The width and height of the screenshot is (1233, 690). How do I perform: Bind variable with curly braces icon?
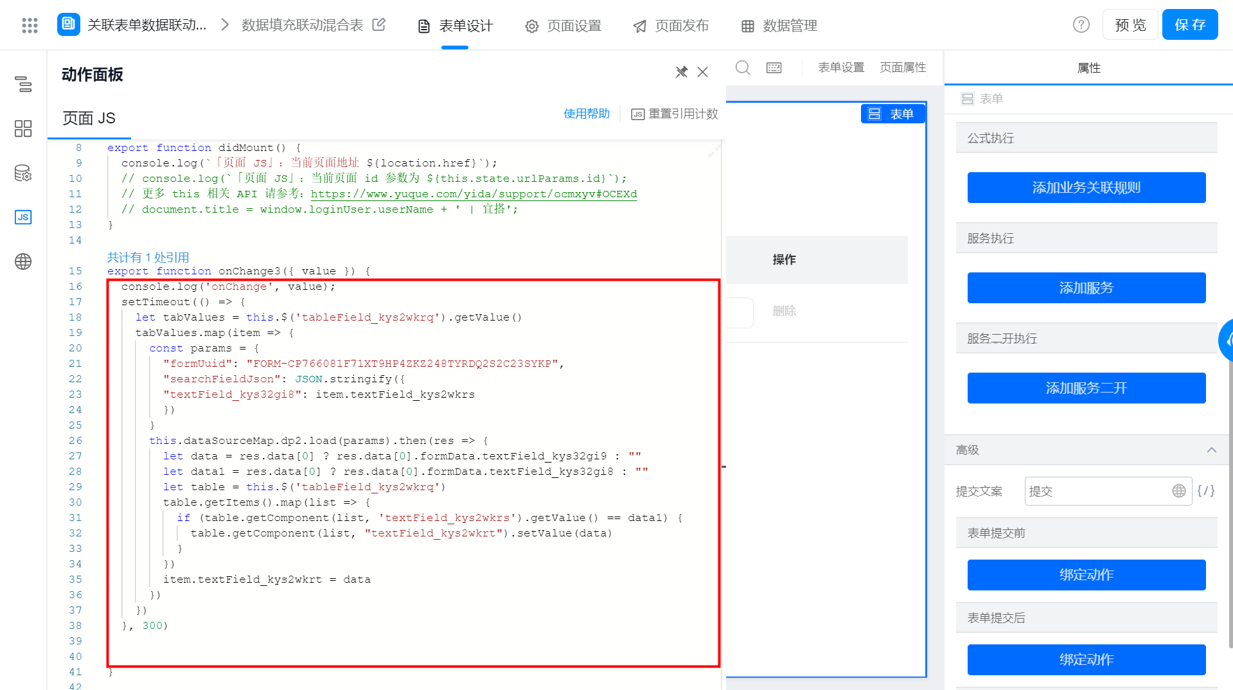pyautogui.click(x=1206, y=491)
